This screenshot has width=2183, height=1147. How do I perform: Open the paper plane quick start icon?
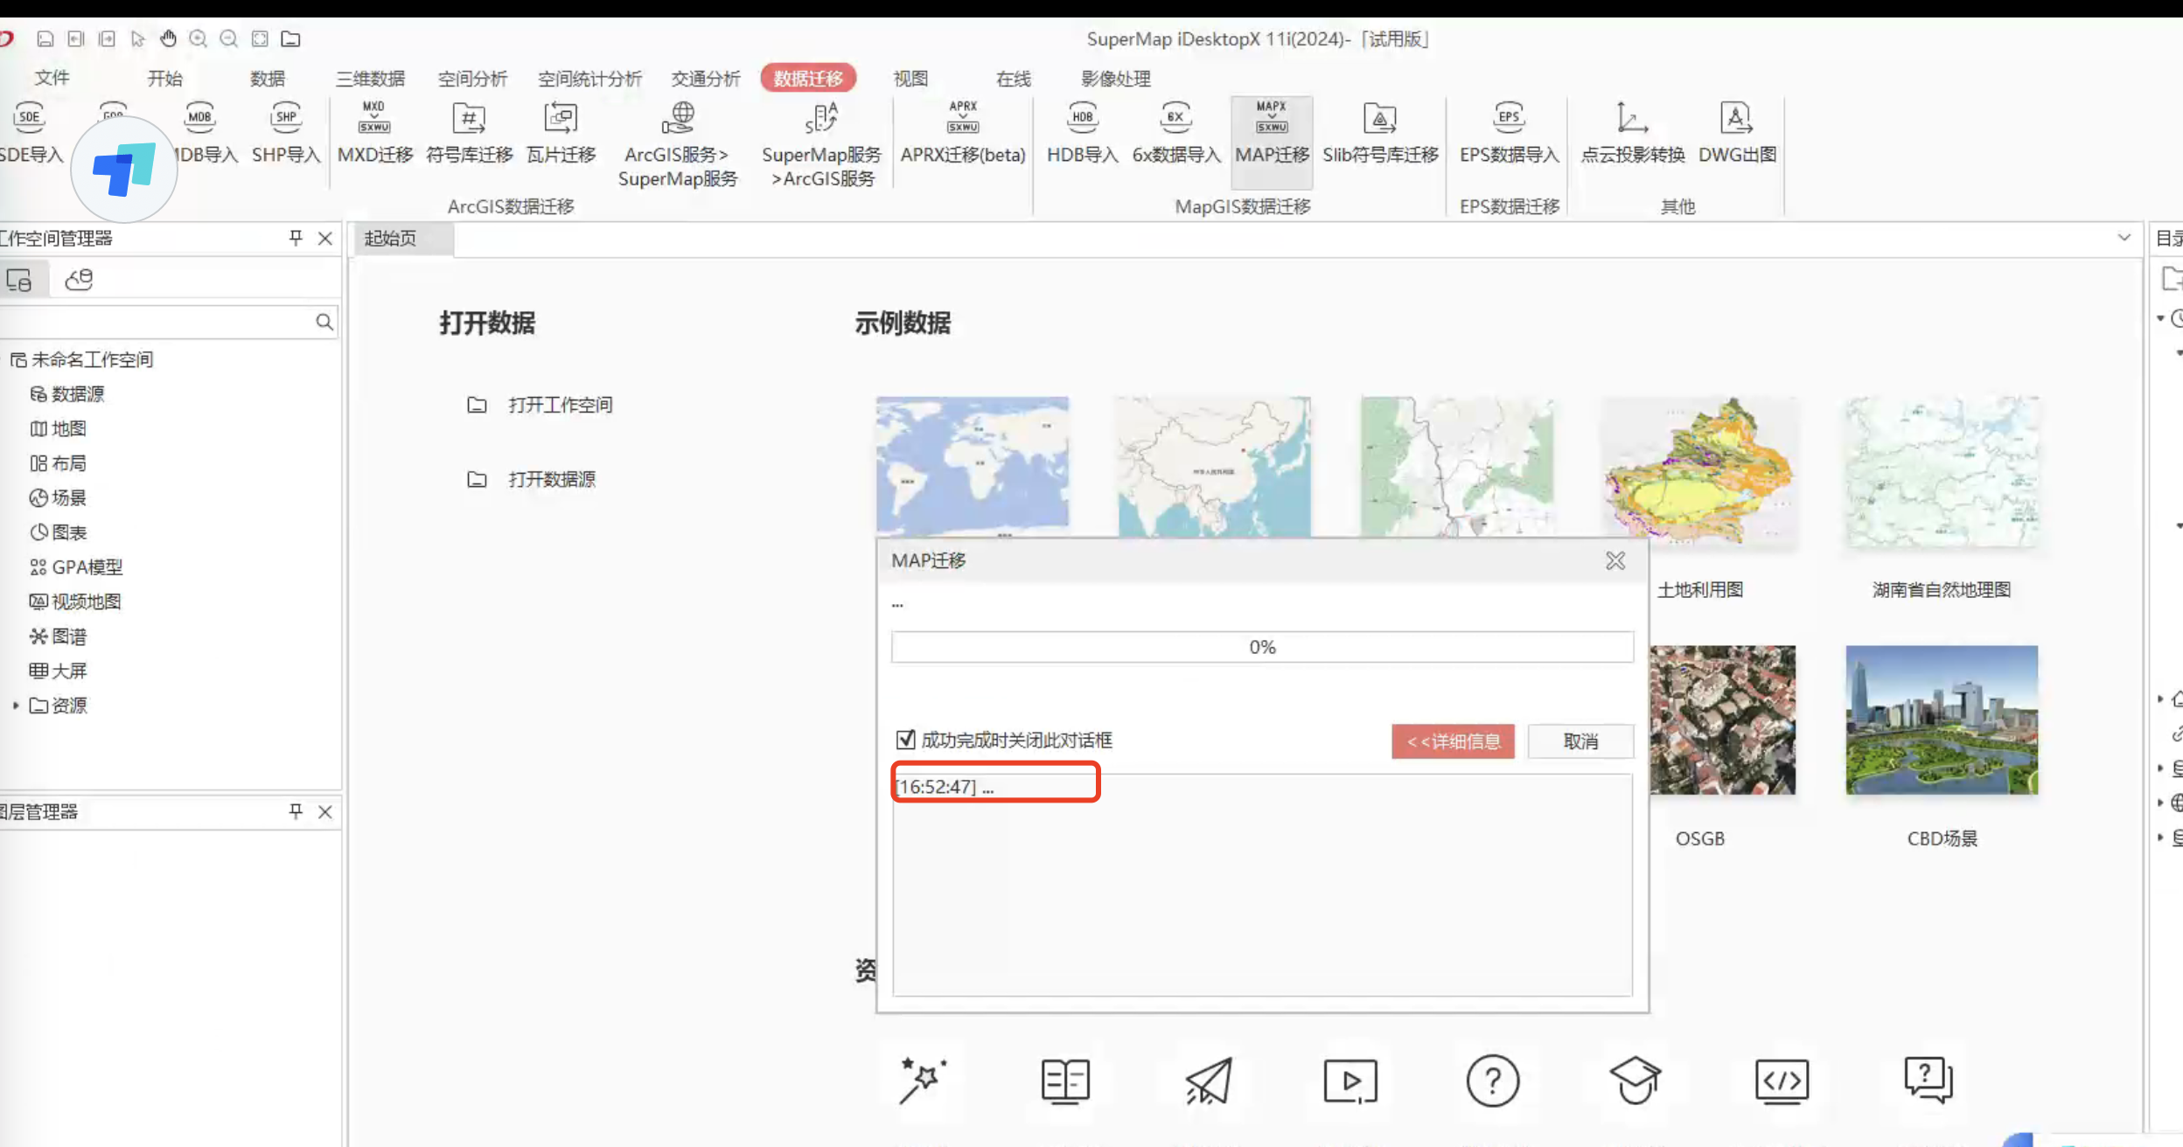(x=1209, y=1081)
